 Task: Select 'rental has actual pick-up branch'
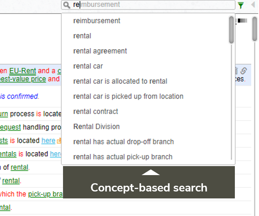tap(123, 157)
